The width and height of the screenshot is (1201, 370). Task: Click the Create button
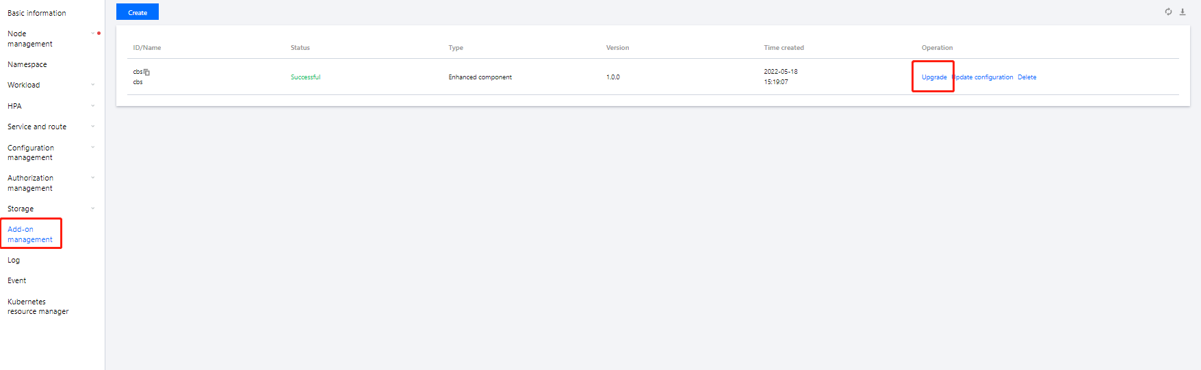[x=138, y=12]
